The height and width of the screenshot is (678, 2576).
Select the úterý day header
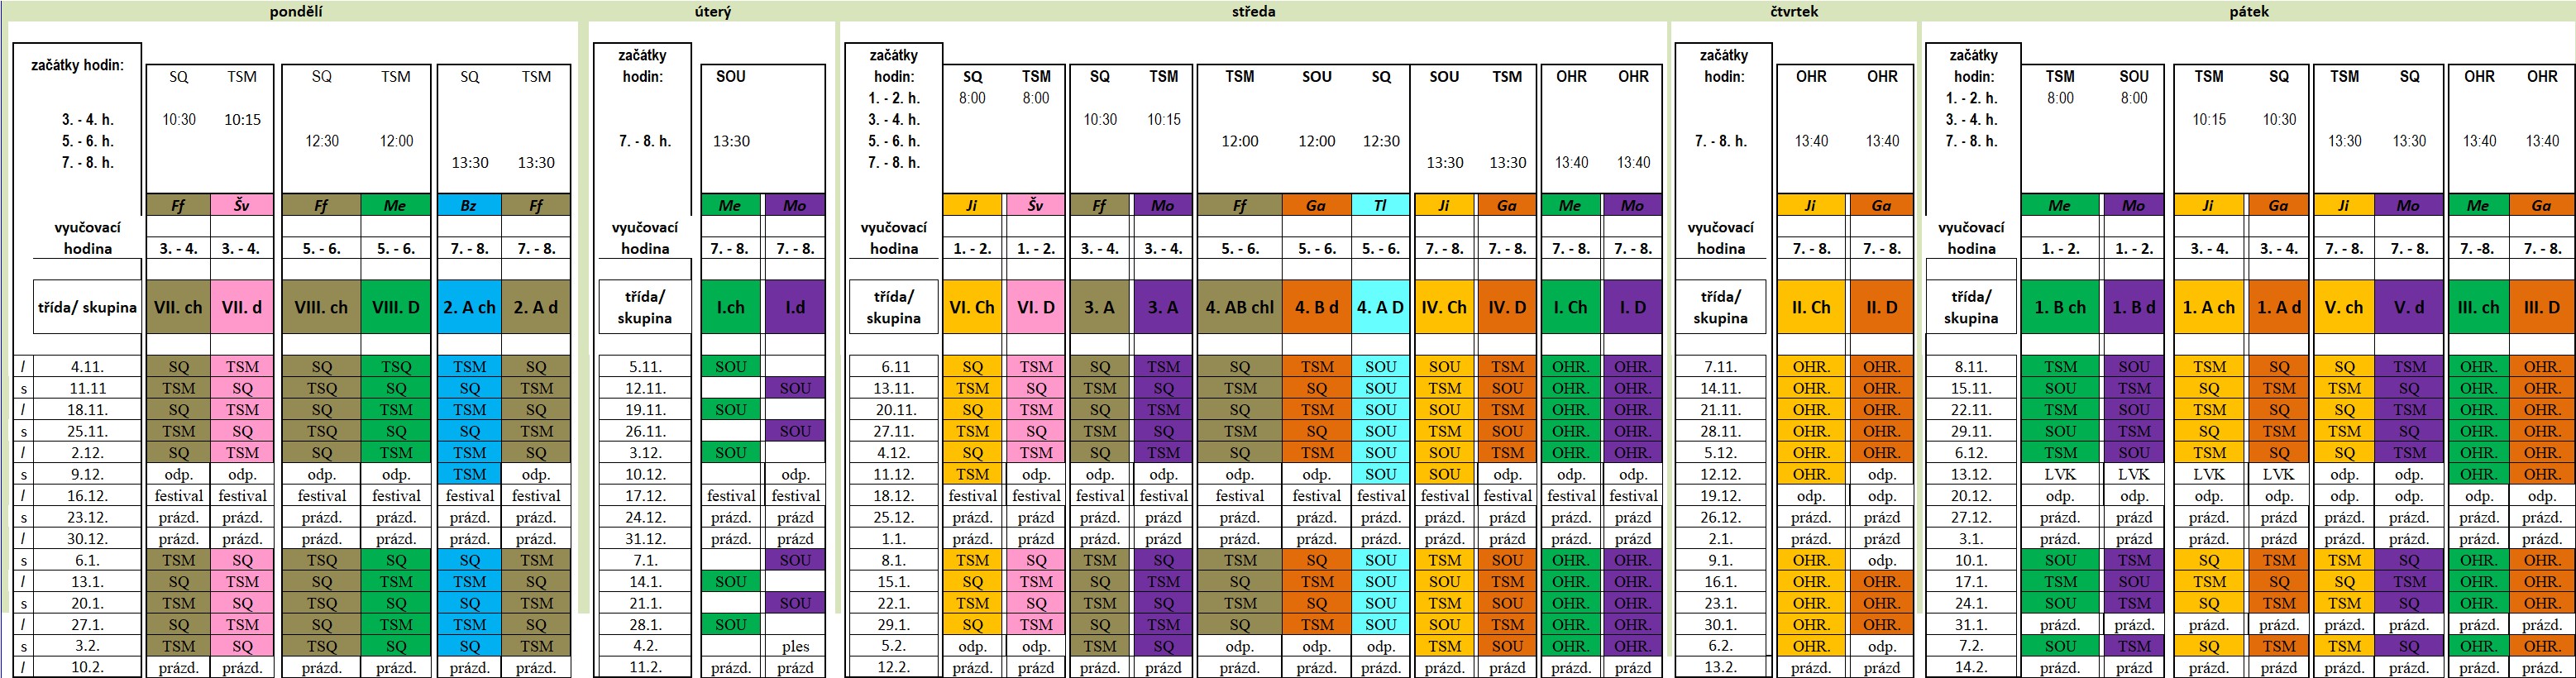pyautogui.click(x=713, y=11)
